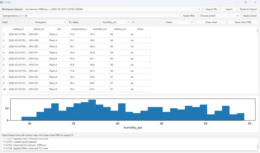
Task: Click humidity cell 41.3 in row 1
Action: click(x=99, y=34)
